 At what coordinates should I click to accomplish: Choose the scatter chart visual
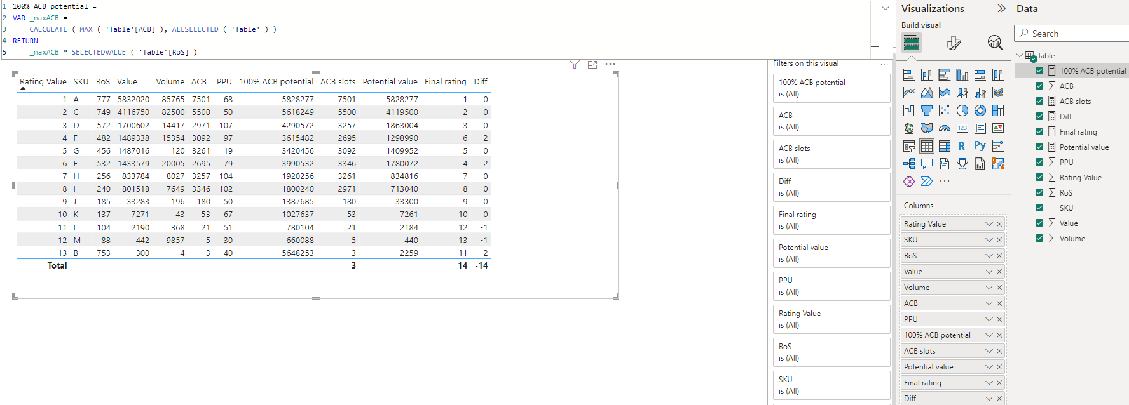coord(945,111)
